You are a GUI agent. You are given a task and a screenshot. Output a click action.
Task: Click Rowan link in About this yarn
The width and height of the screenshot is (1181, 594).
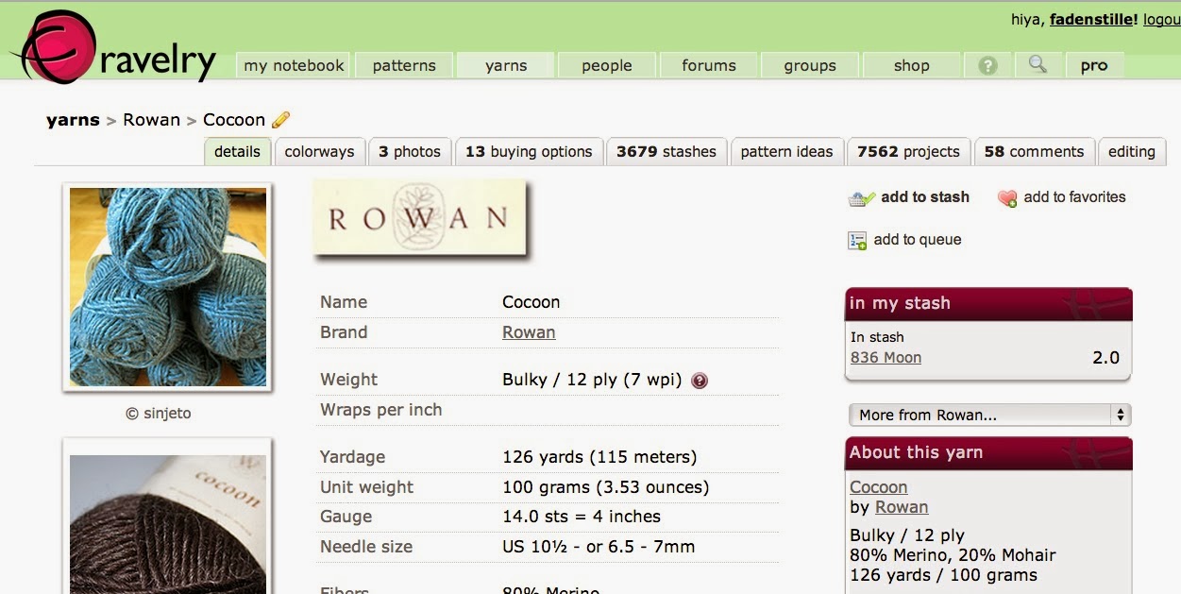coord(902,507)
